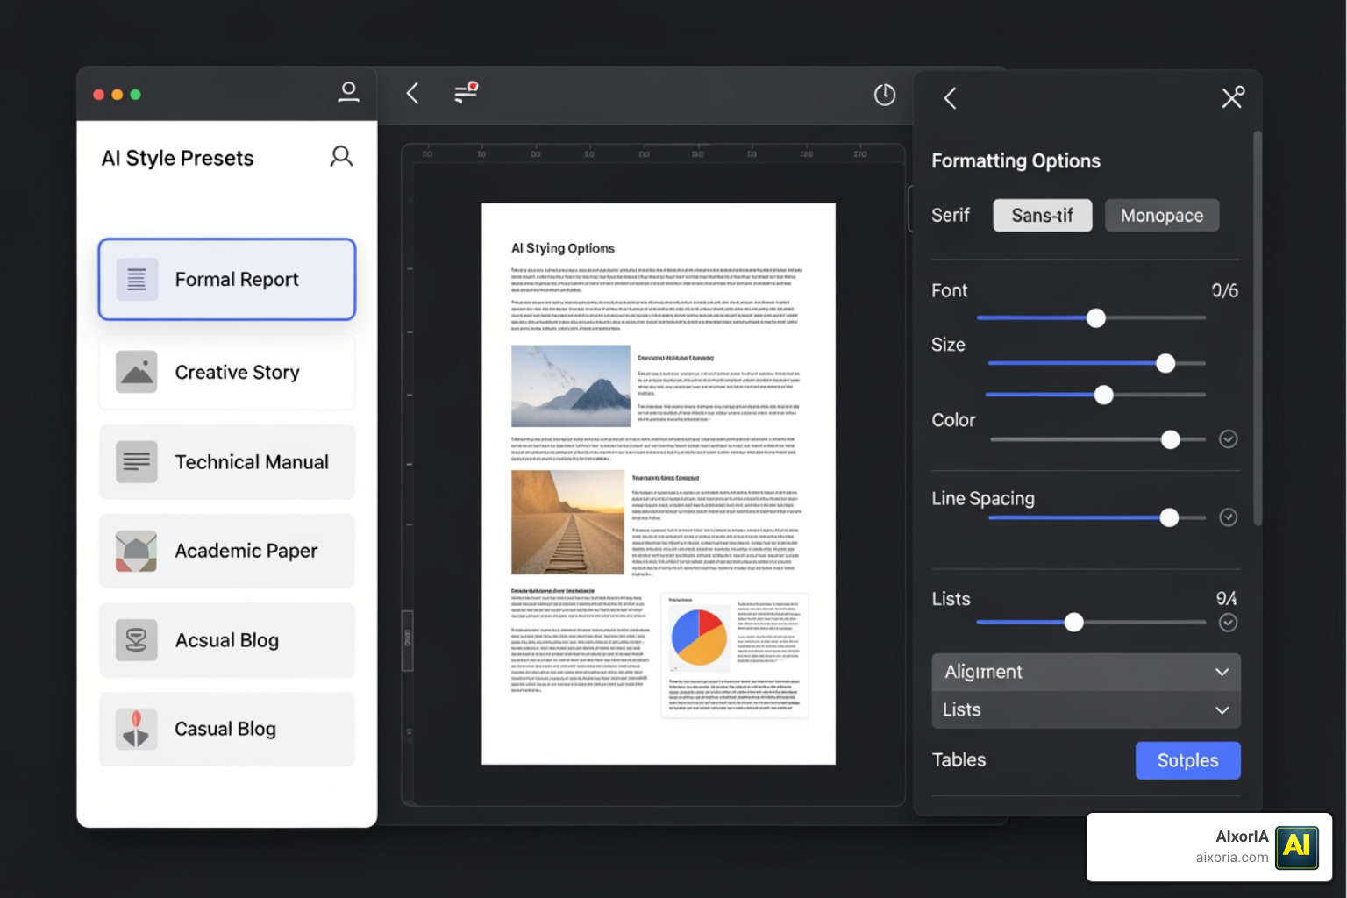Toggle the check circle next to Line Spacing
The image size is (1347, 898).
click(1229, 517)
